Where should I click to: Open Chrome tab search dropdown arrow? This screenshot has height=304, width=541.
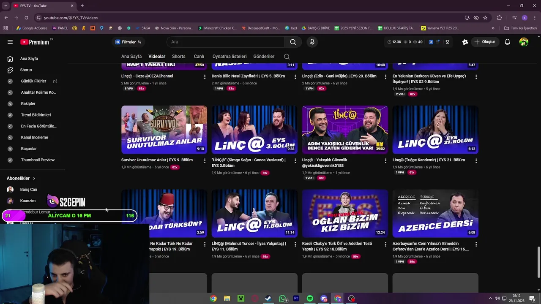click(5, 6)
